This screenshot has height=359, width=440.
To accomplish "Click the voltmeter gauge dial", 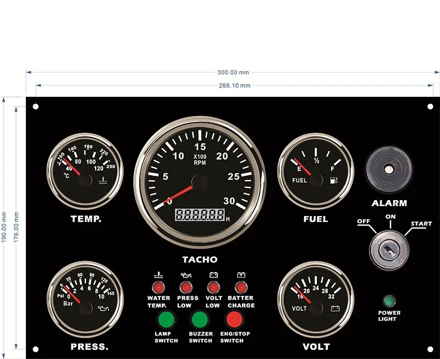I will pyautogui.click(x=316, y=299).
